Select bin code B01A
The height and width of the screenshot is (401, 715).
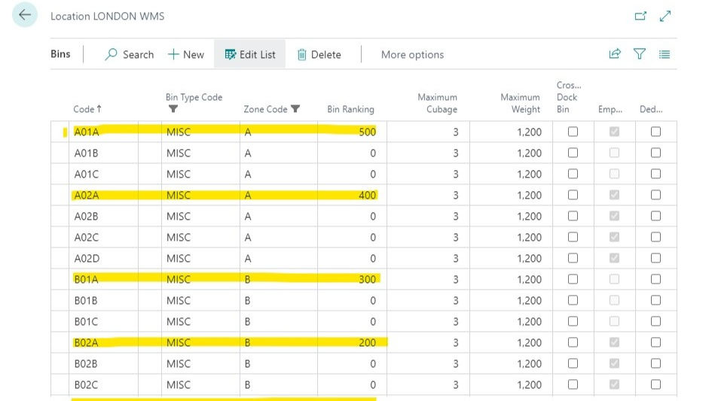(x=86, y=279)
